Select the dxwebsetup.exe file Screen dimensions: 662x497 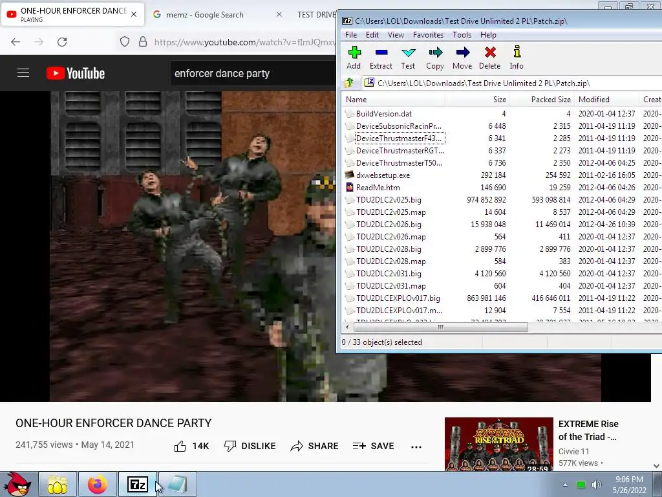tap(383, 175)
